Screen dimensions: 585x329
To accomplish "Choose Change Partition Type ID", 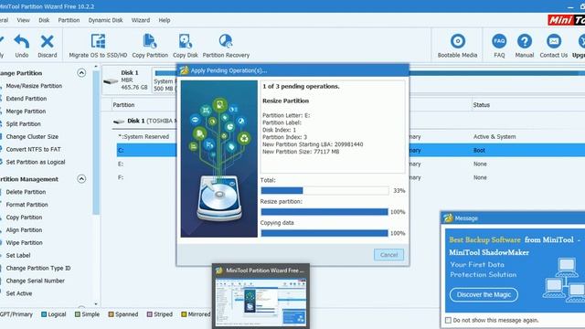I will 38,268.
